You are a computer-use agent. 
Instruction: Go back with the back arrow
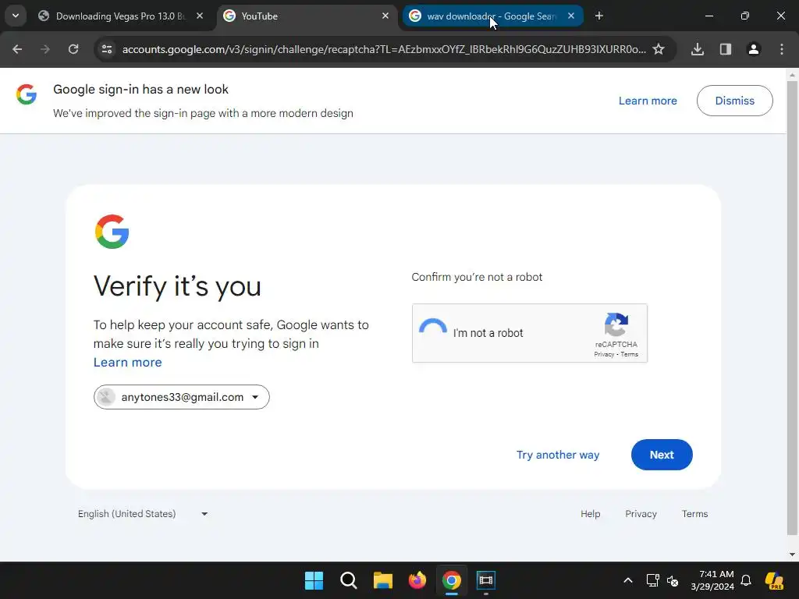(17, 49)
